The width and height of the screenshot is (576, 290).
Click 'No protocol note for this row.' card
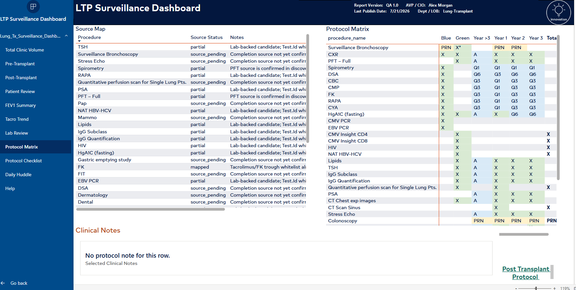click(x=286, y=258)
